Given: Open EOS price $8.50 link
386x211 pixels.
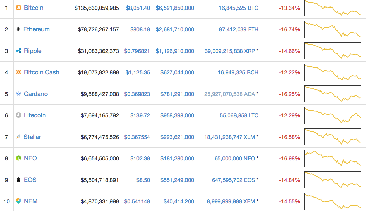Looking at the screenshot, I should tap(143, 180).
